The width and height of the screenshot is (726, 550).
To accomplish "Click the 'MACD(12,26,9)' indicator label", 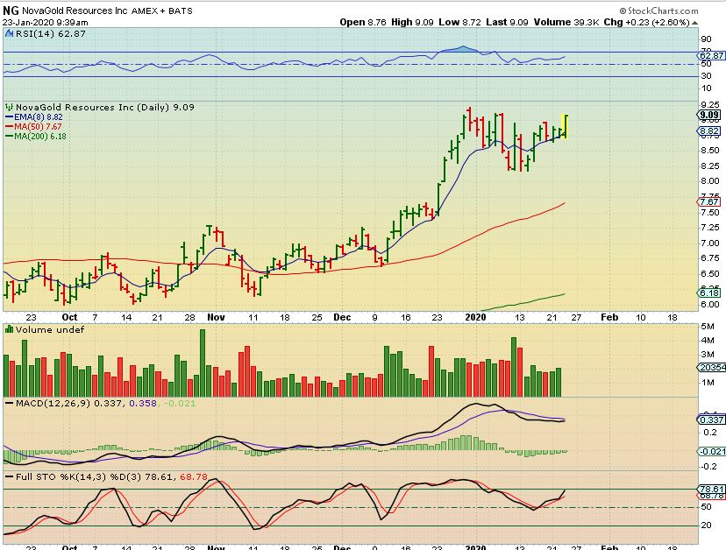I will pyautogui.click(x=53, y=404).
